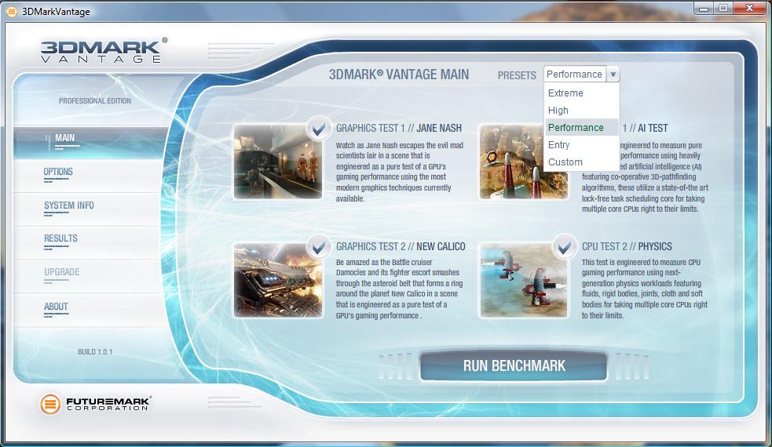Select the Custom preset
This screenshot has height=447, width=772.
pos(581,162)
